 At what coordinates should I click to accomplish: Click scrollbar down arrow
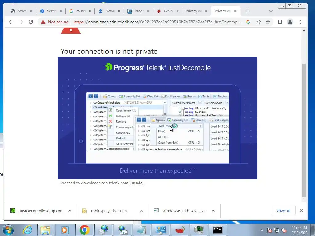click(304, 199)
